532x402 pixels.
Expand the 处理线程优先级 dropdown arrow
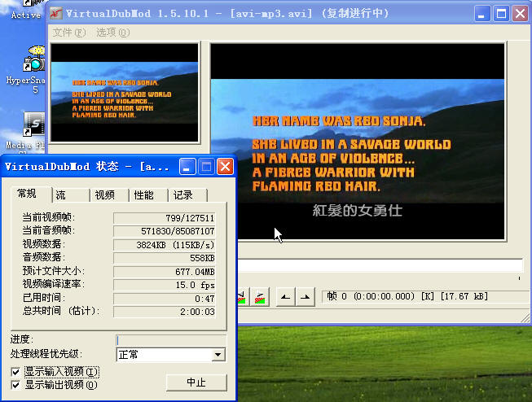coord(218,355)
